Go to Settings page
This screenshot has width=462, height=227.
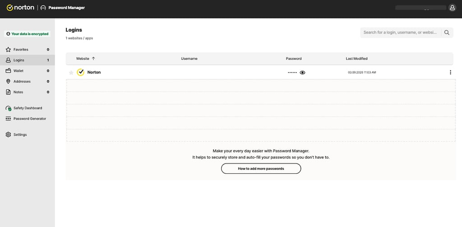28,135
